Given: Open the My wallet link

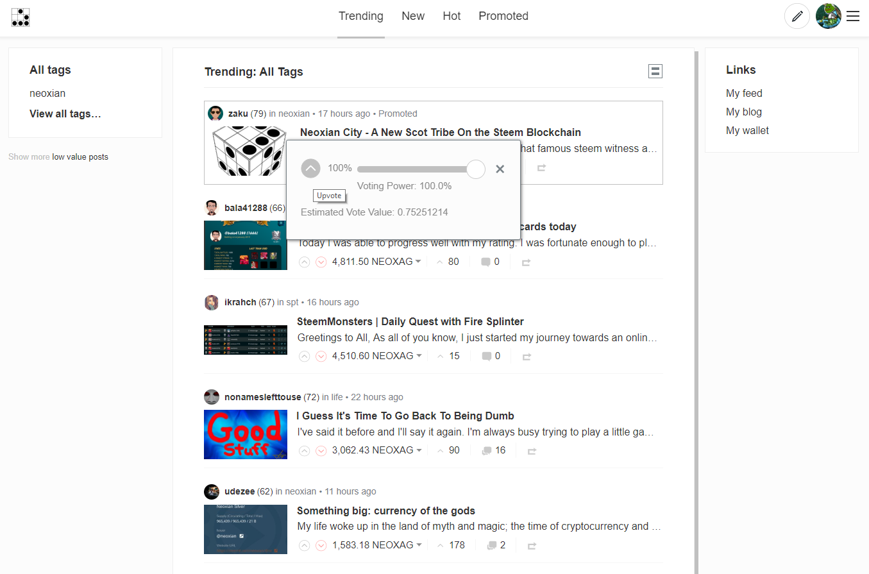Looking at the screenshot, I should click(747, 130).
